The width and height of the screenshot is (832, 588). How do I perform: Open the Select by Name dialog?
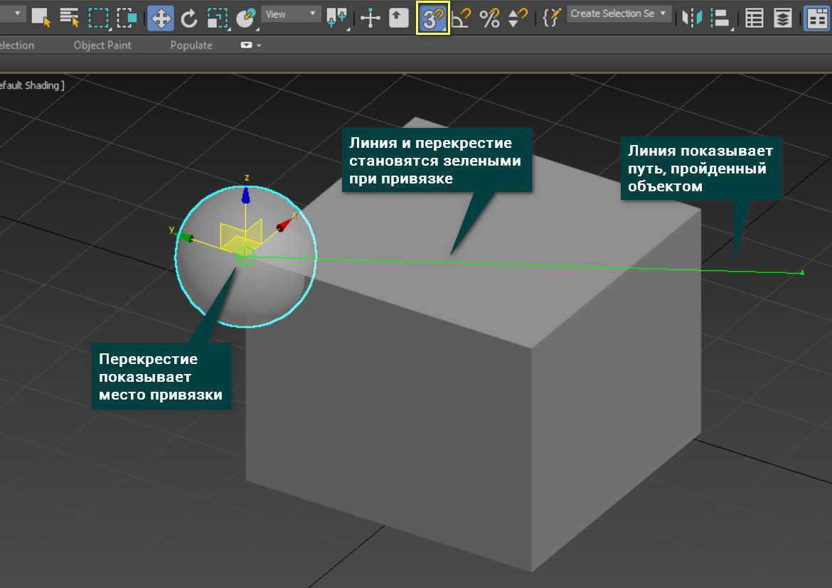click(69, 17)
